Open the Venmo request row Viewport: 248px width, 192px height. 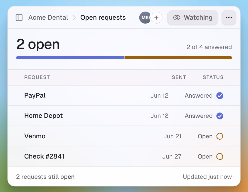(x=124, y=136)
